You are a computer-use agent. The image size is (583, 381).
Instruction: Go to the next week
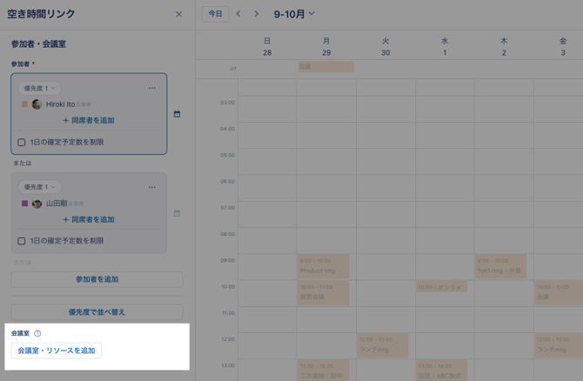pyautogui.click(x=256, y=14)
